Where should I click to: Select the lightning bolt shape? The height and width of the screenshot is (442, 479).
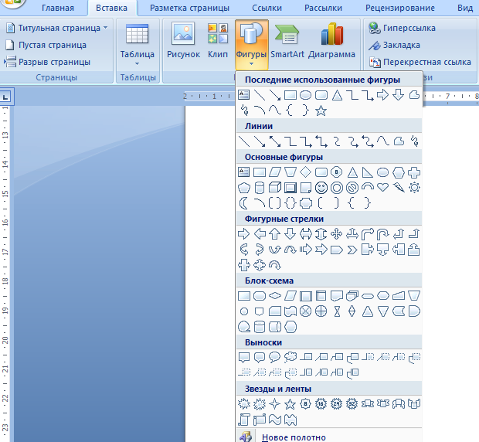tap(399, 188)
